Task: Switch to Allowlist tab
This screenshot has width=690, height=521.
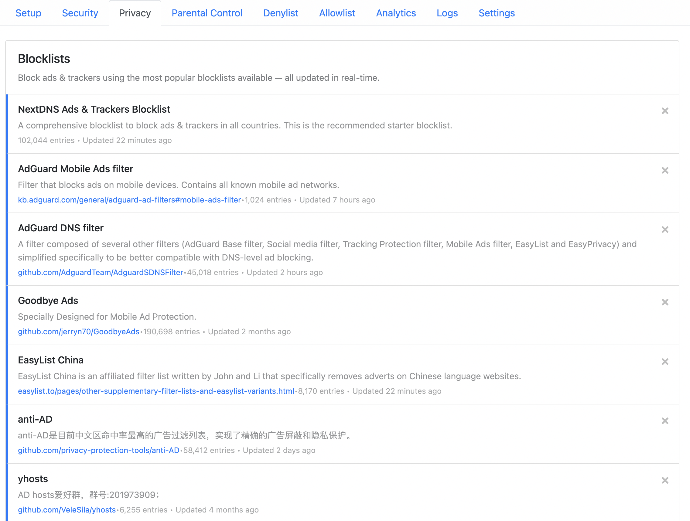Action: pos(337,13)
